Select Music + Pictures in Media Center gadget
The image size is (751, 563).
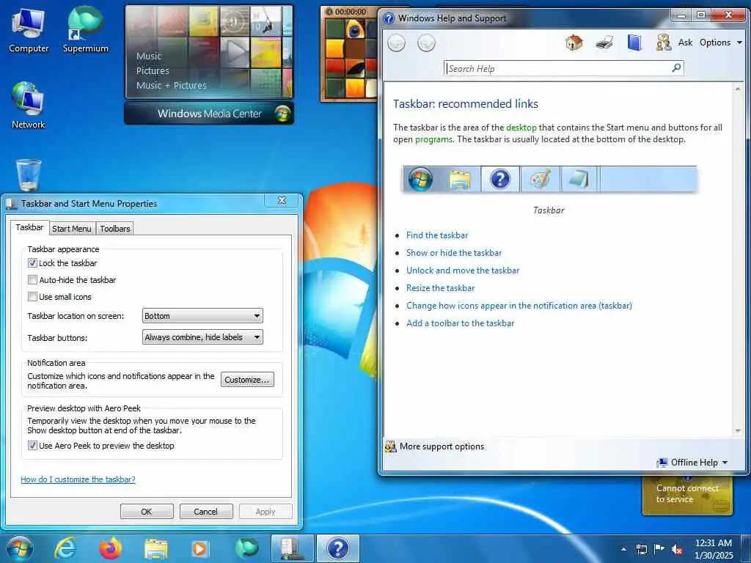pyautogui.click(x=171, y=85)
